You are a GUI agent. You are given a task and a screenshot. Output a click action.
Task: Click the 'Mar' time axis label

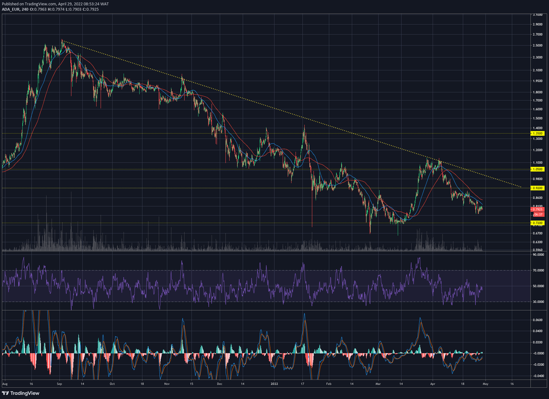377,385
